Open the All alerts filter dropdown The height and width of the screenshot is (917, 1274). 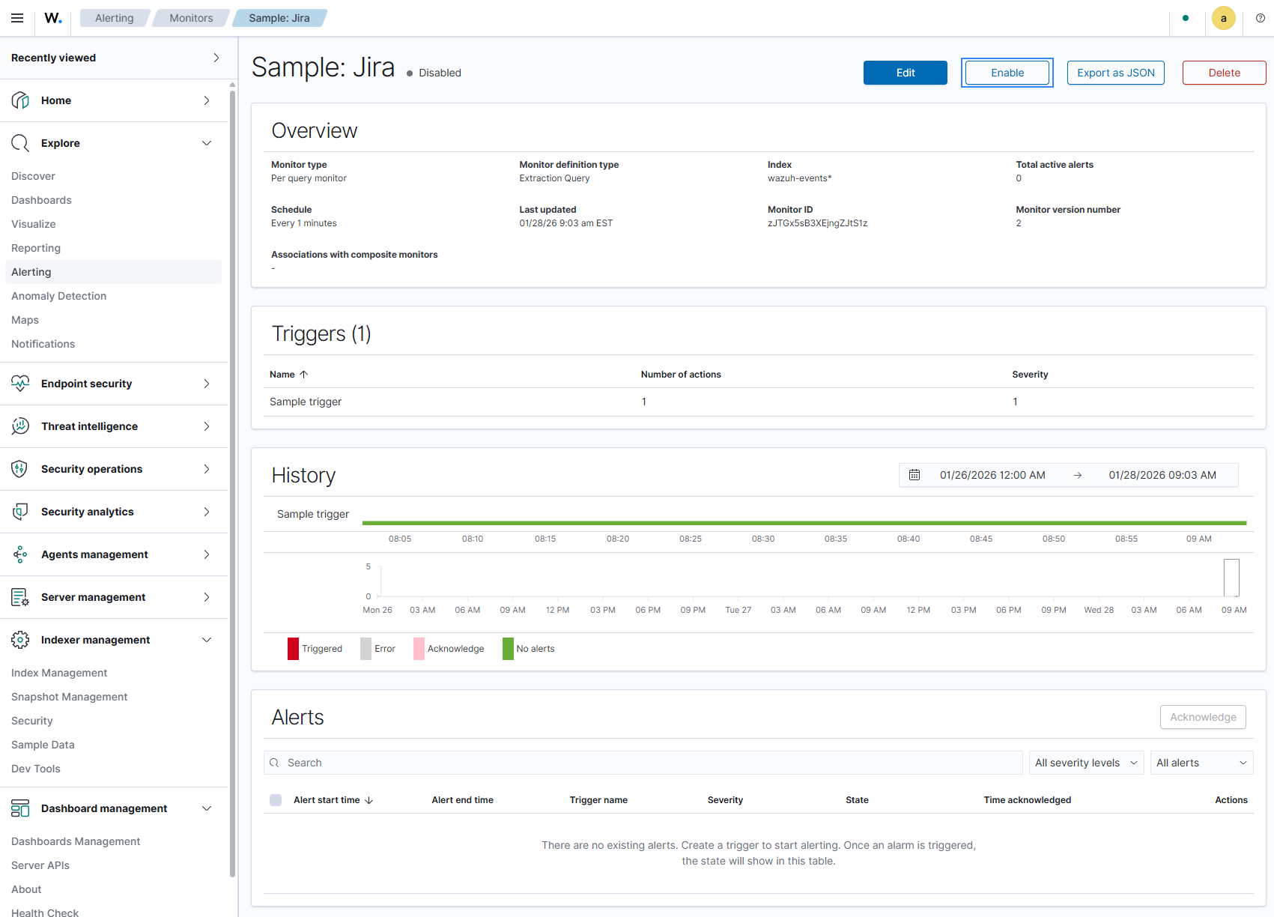tap(1202, 763)
